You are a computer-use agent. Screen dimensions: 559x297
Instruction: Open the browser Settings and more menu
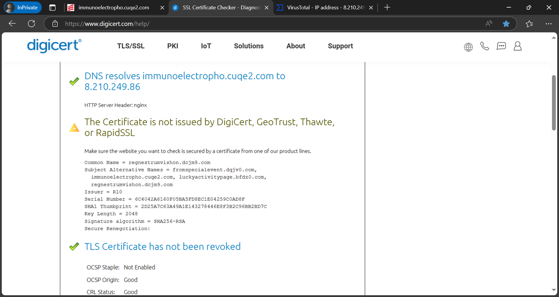549,23
